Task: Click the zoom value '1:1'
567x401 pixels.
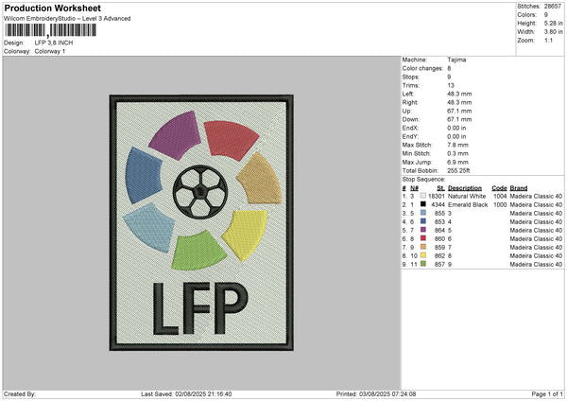Action: [548, 40]
